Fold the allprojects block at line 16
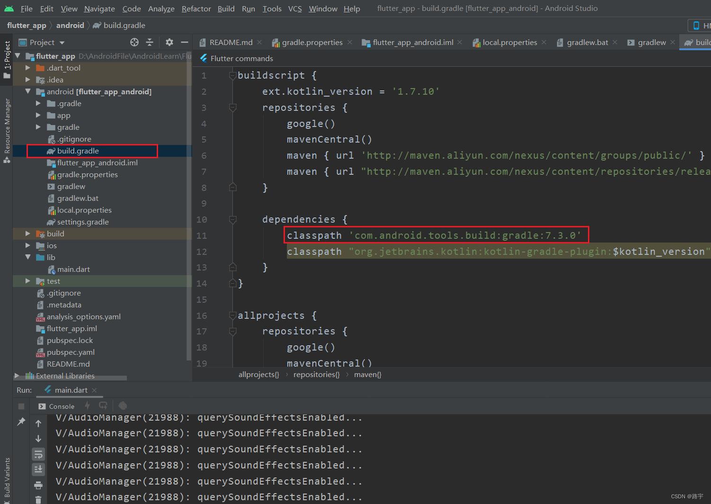 pos(232,315)
